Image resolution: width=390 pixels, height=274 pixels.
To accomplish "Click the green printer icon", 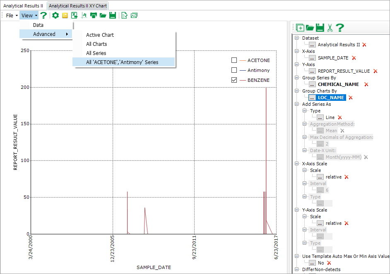I will pyautogui.click(x=93, y=15).
